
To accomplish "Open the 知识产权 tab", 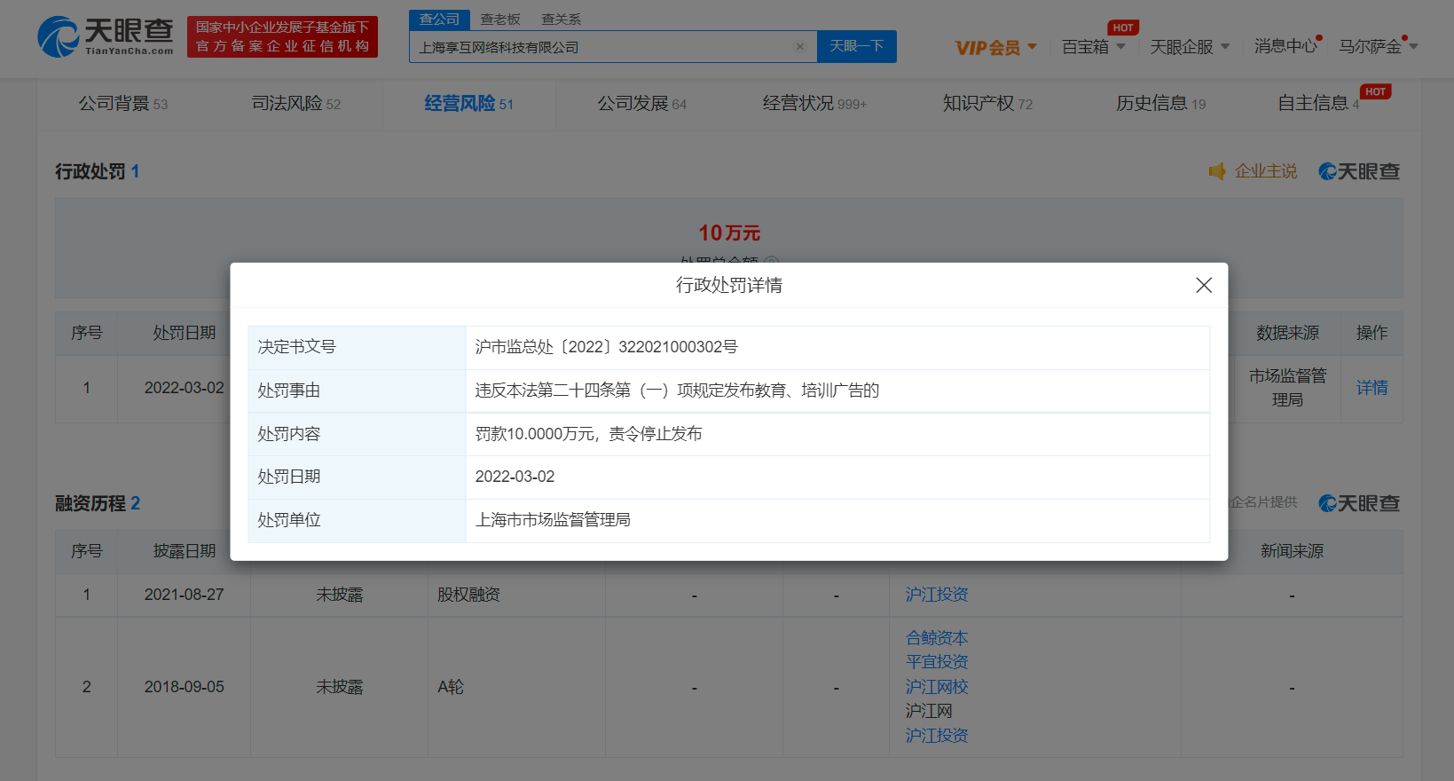I will pos(987,104).
